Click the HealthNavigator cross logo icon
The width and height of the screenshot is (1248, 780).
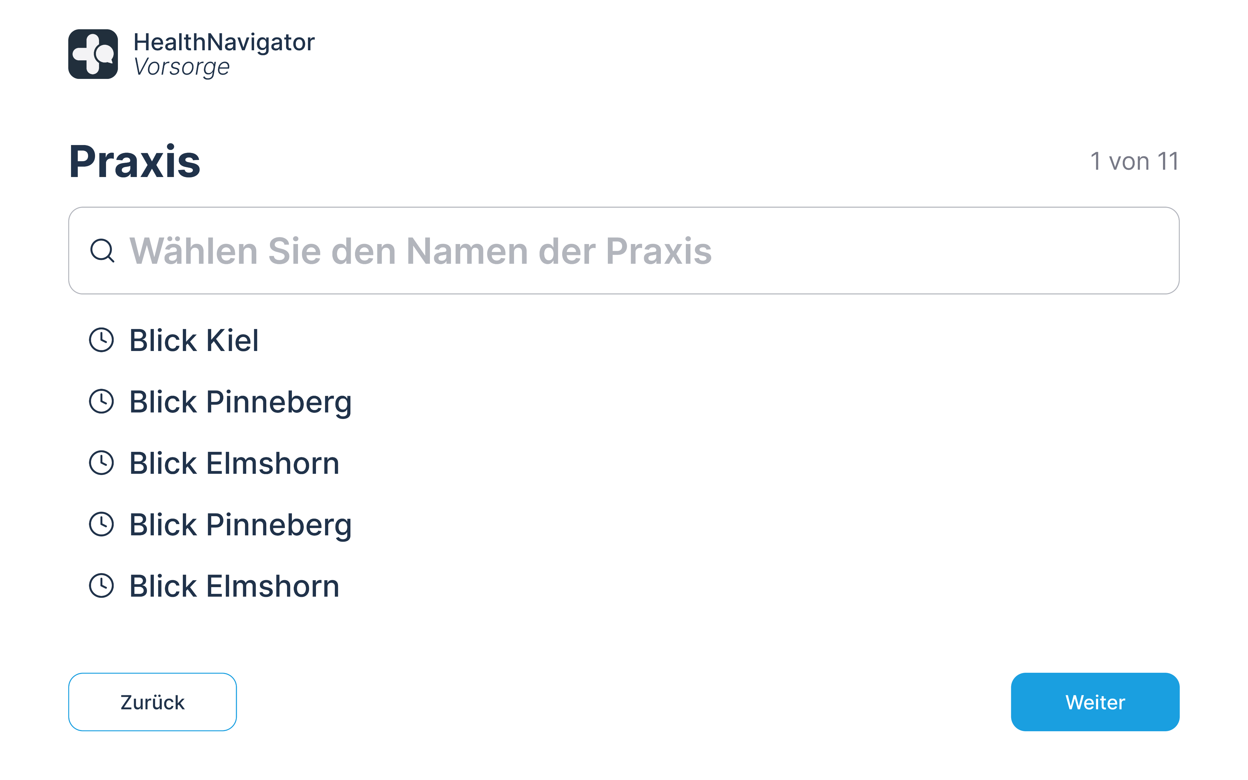click(x=93, y=54)
